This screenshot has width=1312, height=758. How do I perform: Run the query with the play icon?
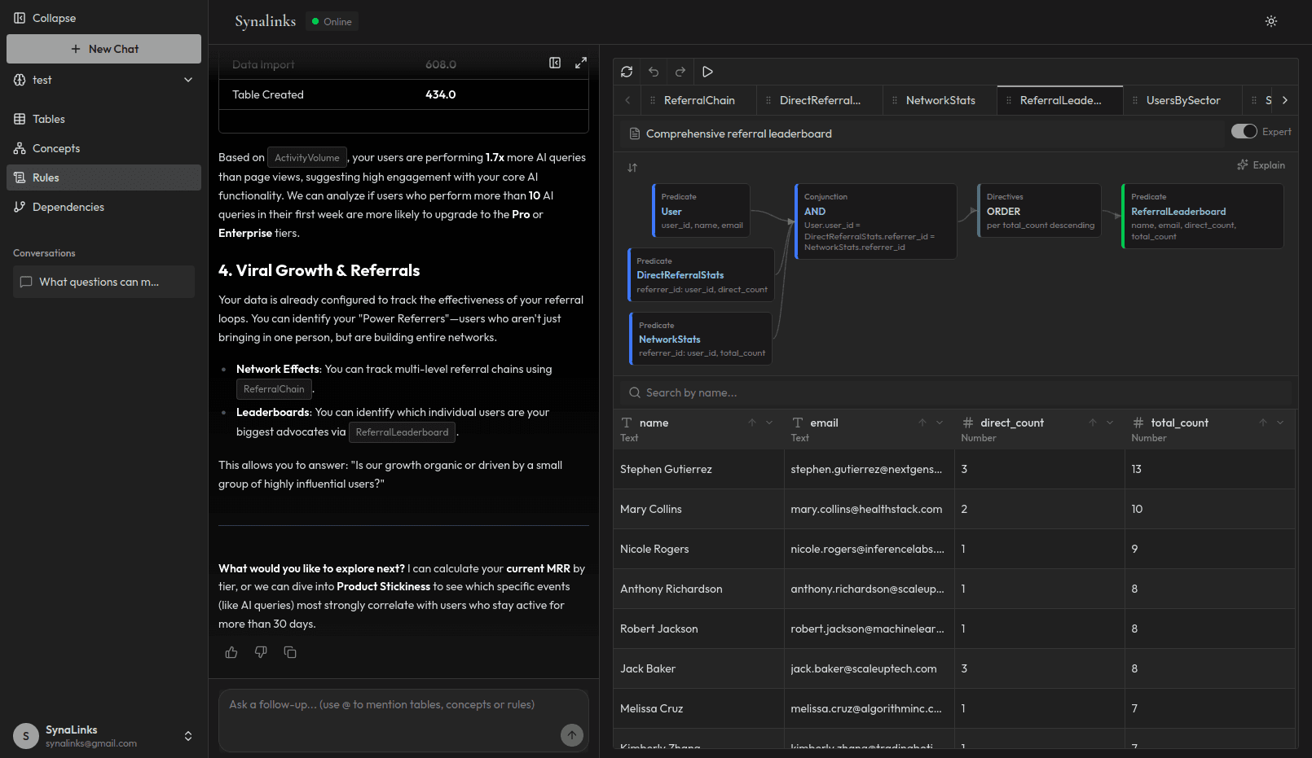pyautogui.click(x=707, y=72)
